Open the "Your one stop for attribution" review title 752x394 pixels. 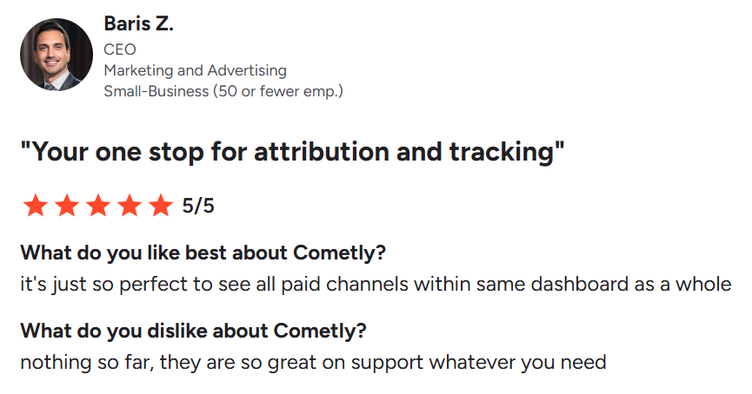pyautogui.click(x=293, y=152)
